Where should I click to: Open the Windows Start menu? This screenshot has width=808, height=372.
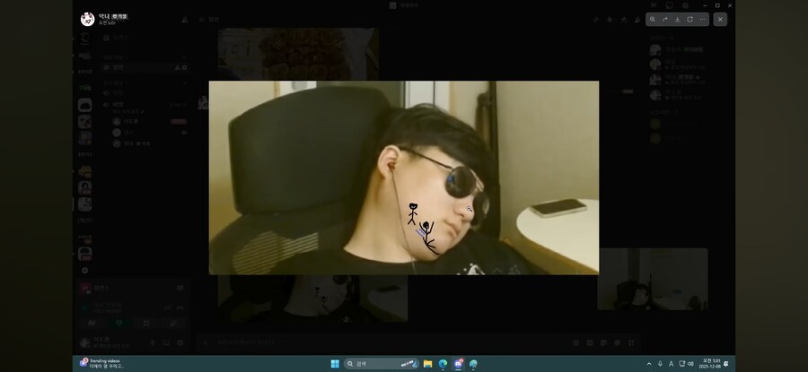point(335,364)
